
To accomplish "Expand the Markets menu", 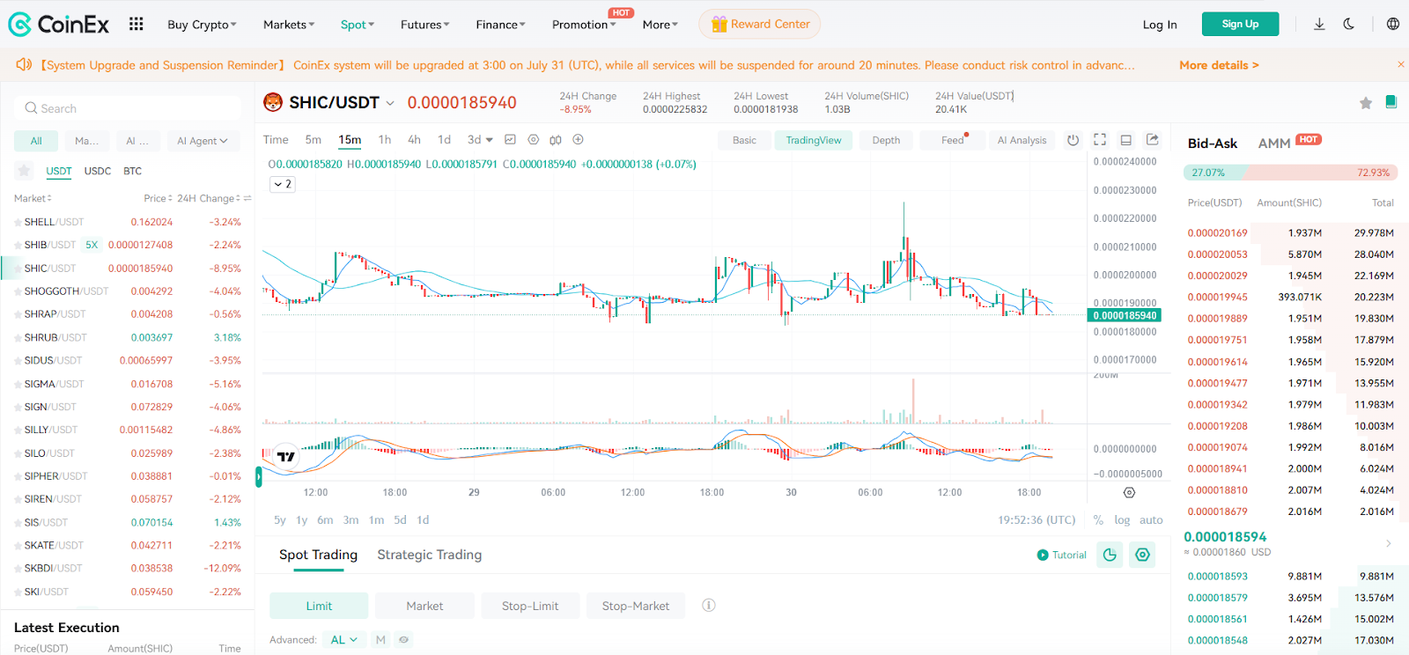I will tap(289, 25).
